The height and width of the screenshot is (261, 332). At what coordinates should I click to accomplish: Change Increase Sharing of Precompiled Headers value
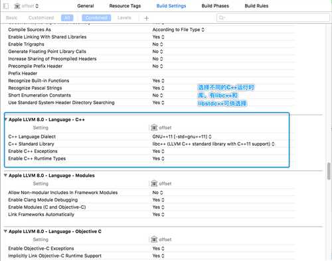point(157,59)
